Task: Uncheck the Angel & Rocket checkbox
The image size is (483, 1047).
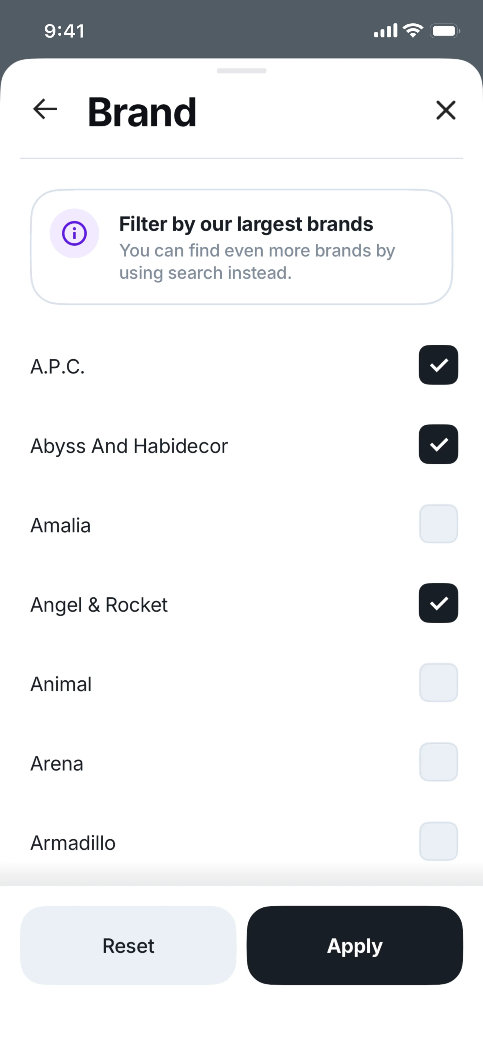Action: (438, 603)
